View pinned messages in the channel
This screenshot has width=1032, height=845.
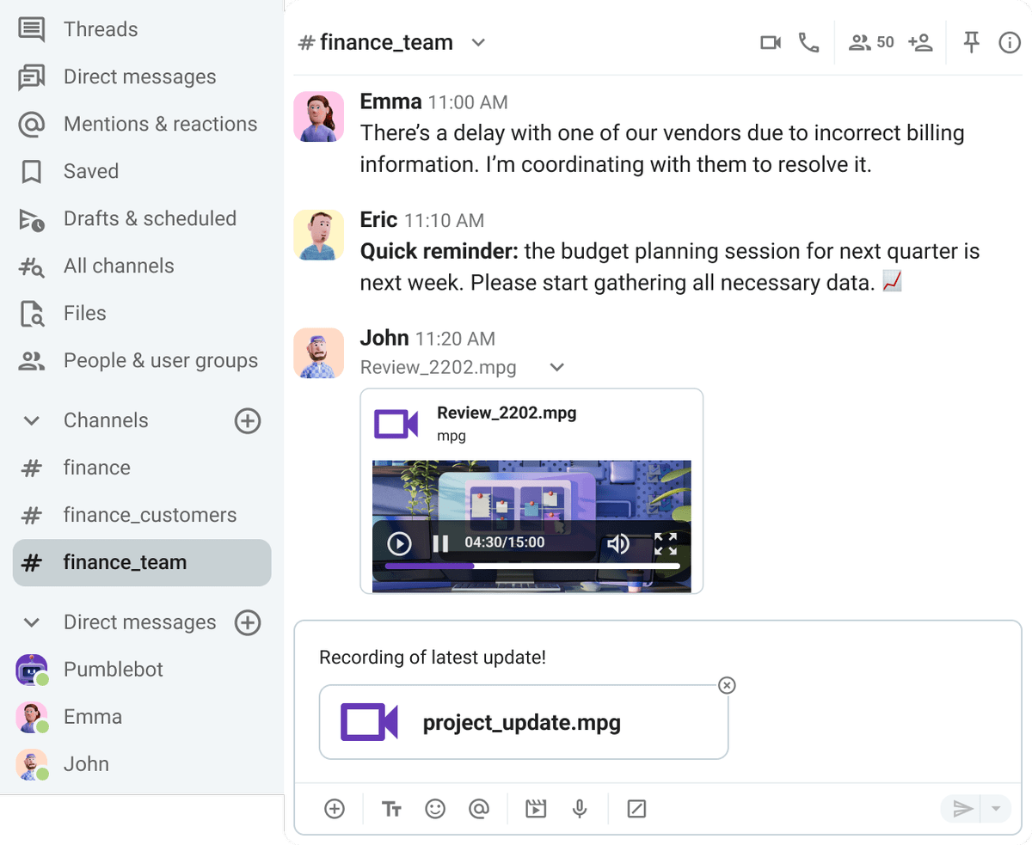[x=971, y=41]
